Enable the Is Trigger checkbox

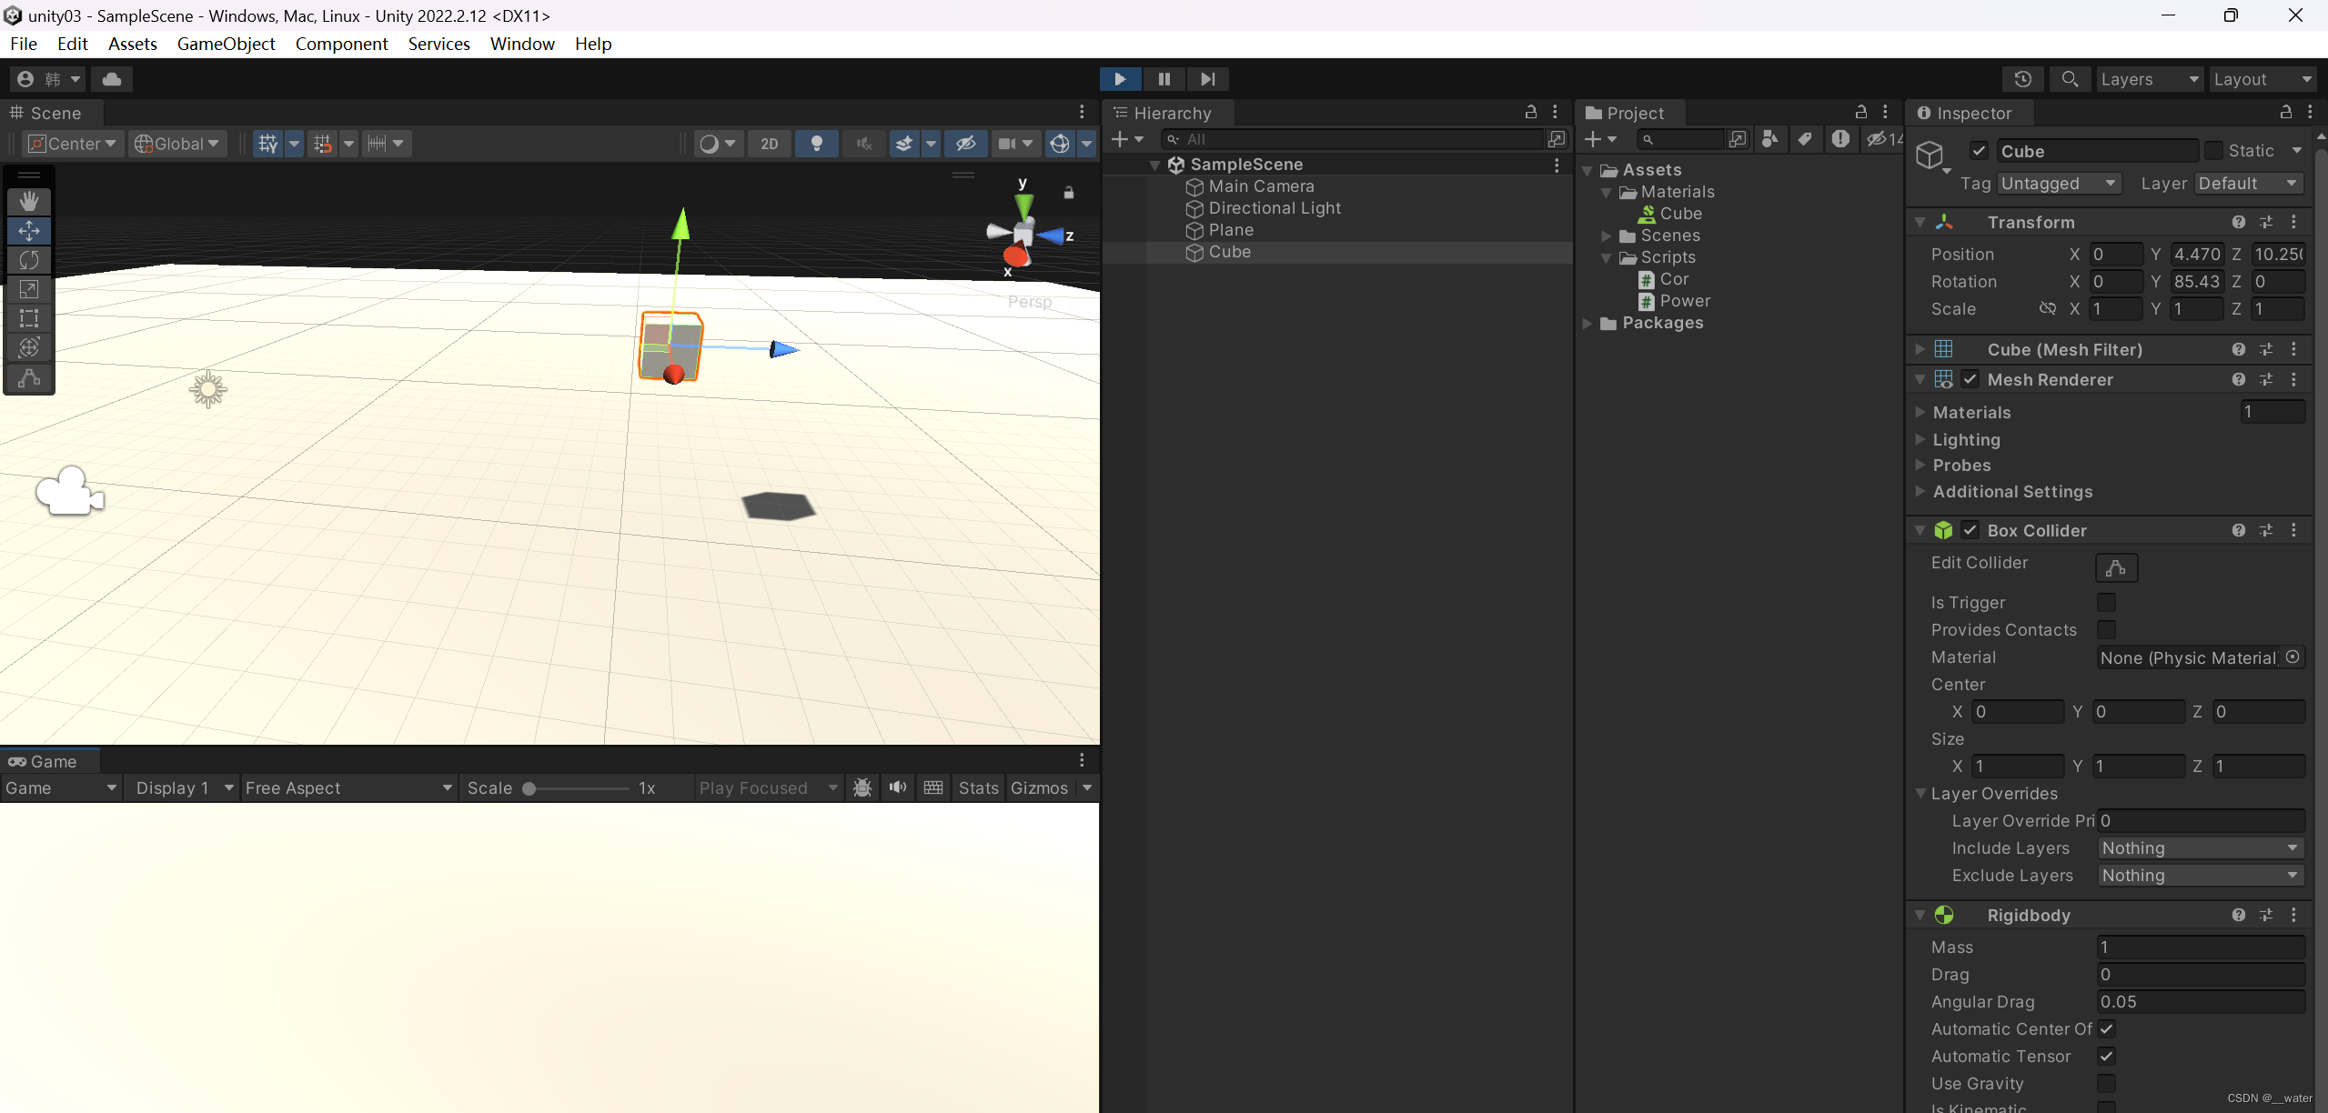coord(2106,602)
